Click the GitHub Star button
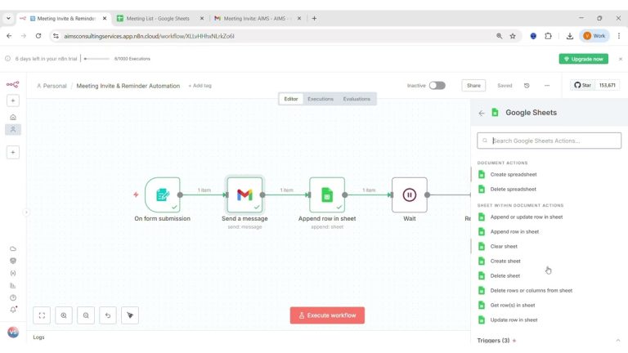Image resolution: width=628 pixels, height=353 pixels. tap(582, 85)
